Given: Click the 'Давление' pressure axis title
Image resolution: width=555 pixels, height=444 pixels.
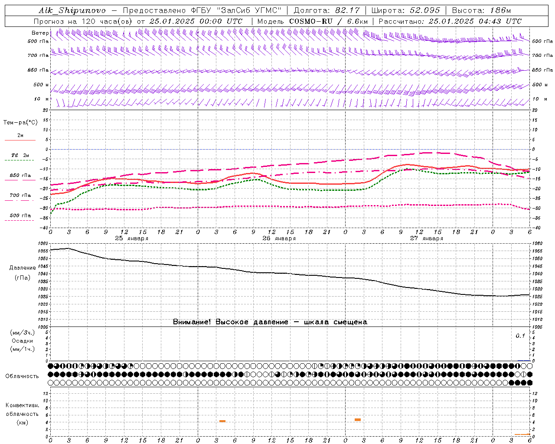Looking at the screenshot, I should pos(23,268).
